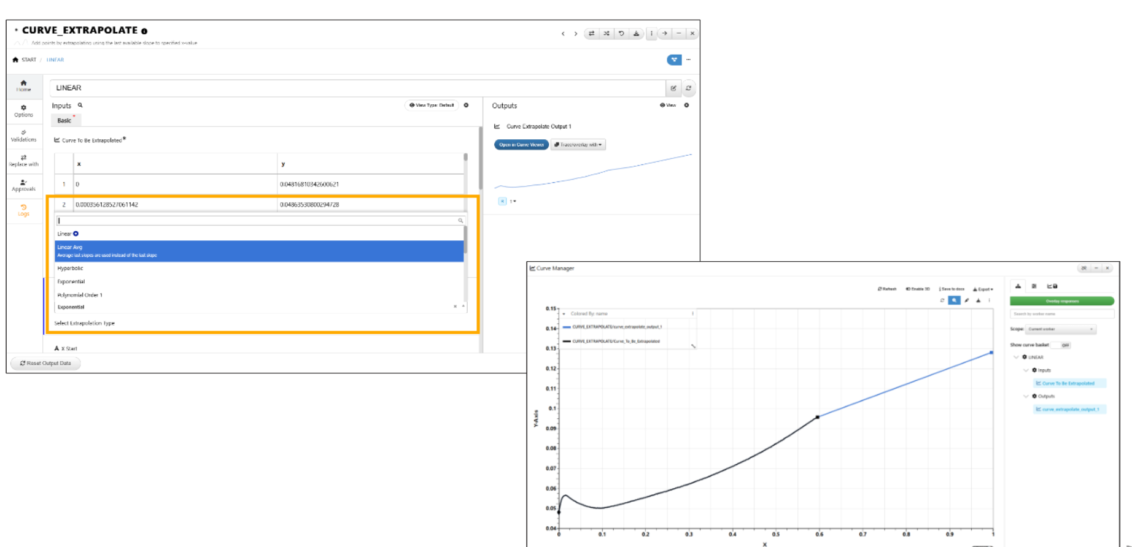Screen dimensions: 1132x547
Task: Click the extrapolation type search field
Action: coord(258,221)
